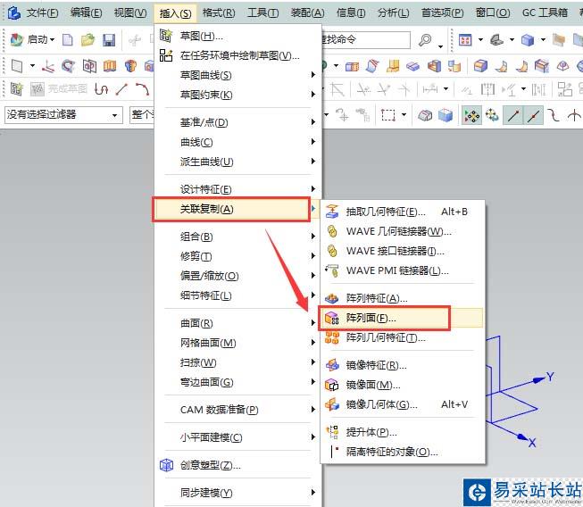Open the 装配(A) menu
Screen dimensions: 583x507
307,13
